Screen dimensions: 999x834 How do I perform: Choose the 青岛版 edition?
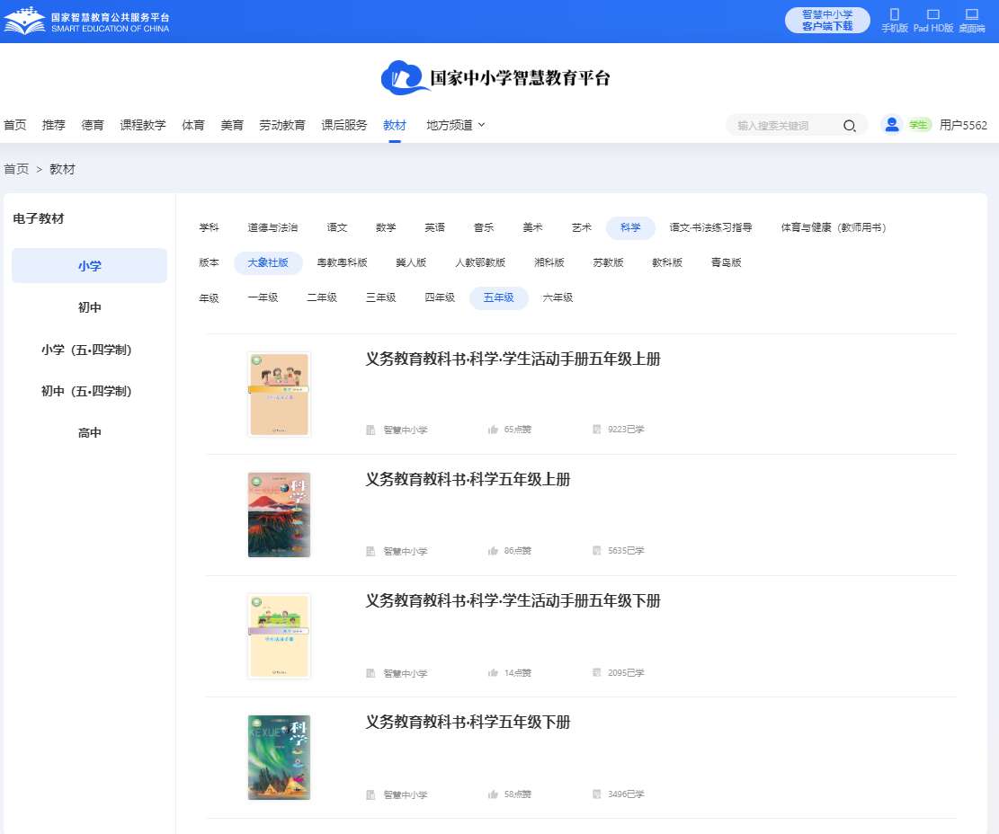click(726, 262)
